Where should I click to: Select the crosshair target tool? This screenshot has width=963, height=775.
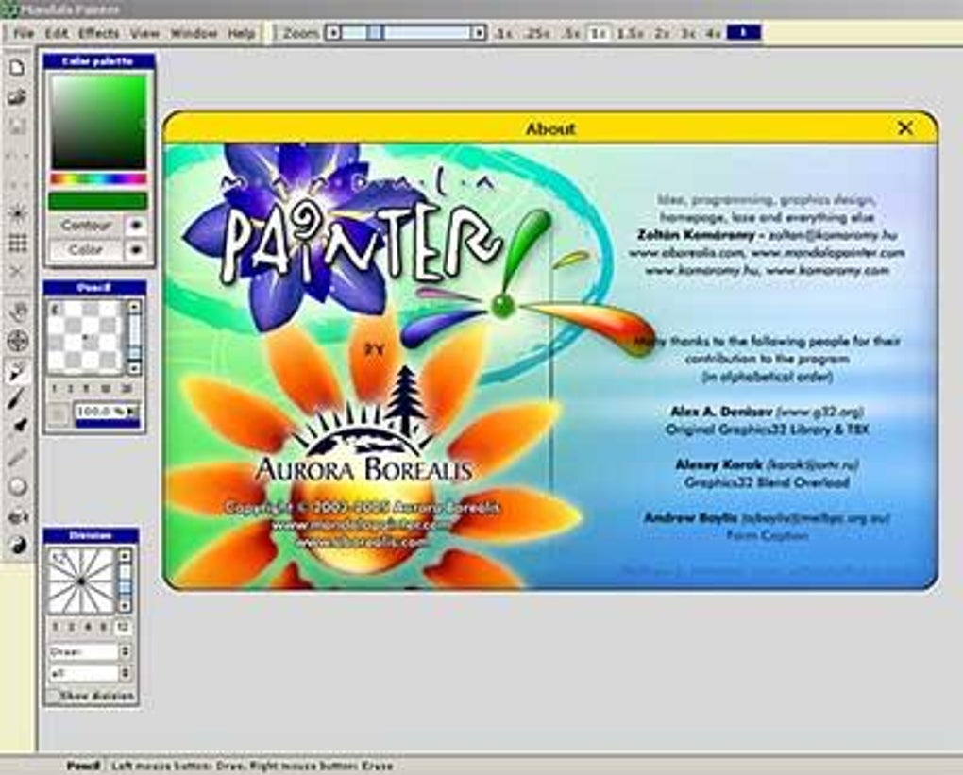19,341
